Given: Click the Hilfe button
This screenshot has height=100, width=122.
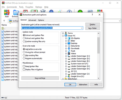Looking at the screenshot, I should pos(96,85).
